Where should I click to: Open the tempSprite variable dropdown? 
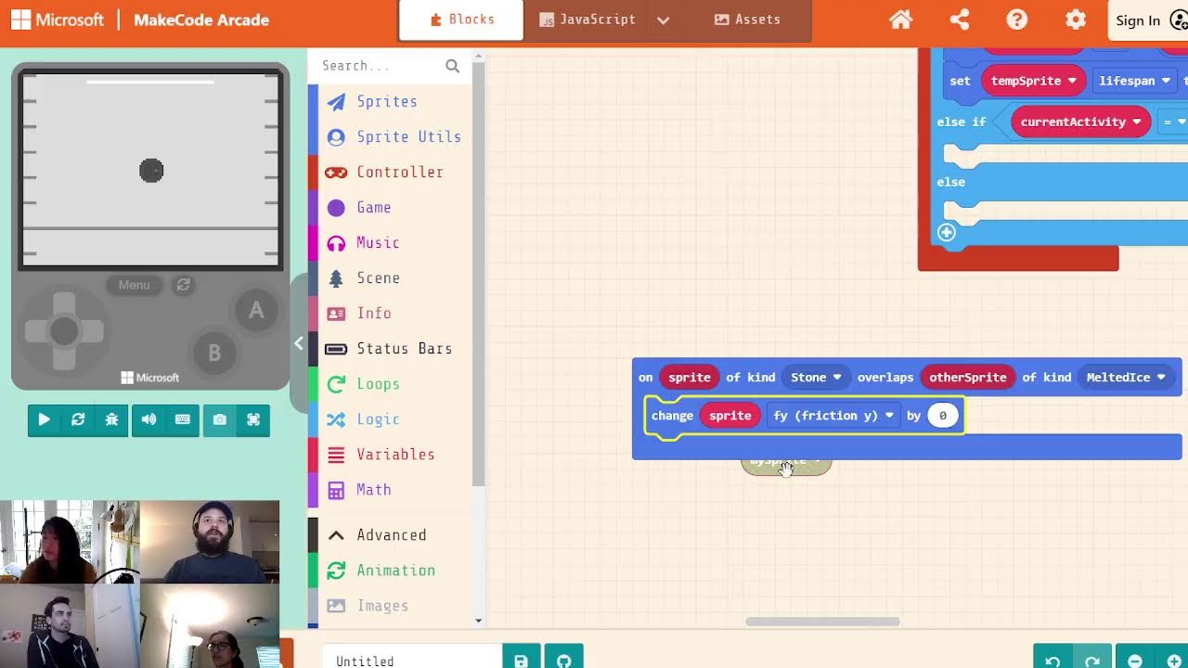[1033, 81]
